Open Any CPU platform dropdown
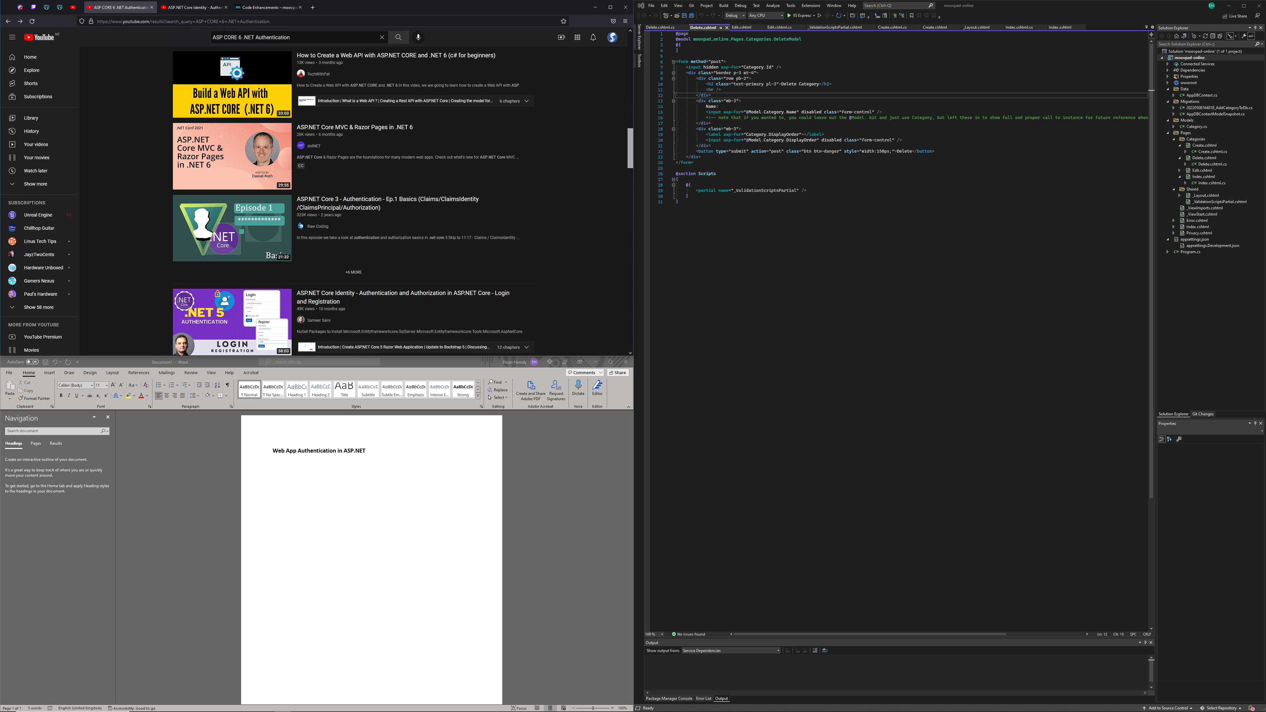 click(766, 16)
